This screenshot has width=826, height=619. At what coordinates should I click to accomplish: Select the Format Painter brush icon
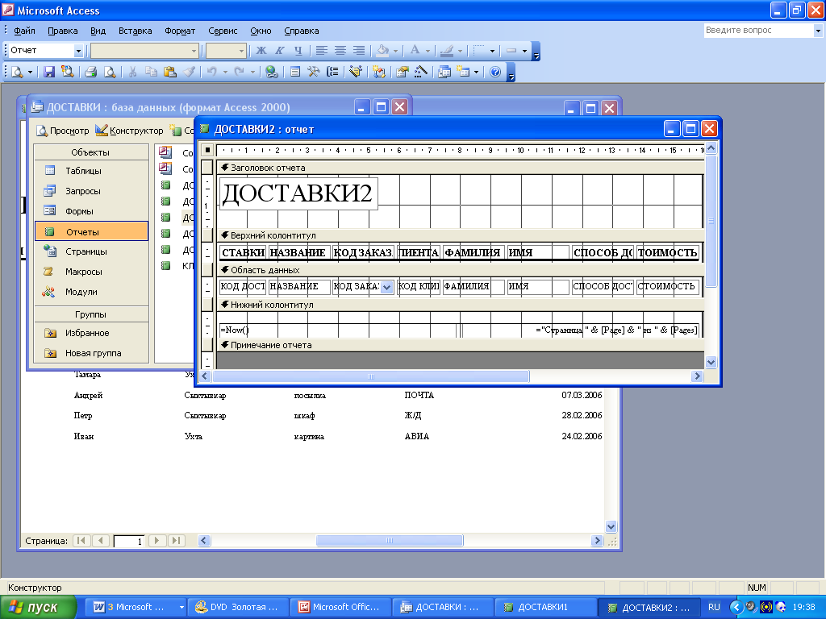tap(189, 72)
